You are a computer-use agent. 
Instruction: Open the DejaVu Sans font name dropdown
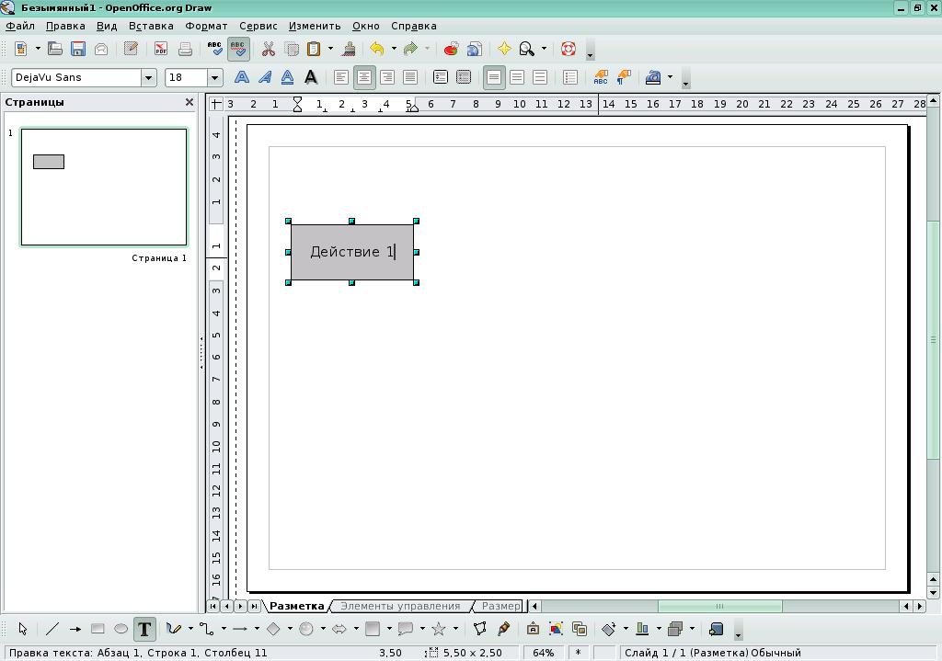[x=148, y=77]
